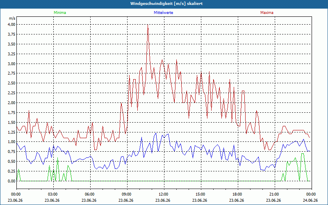Click the 21:00 time axis label

(273, 194)
